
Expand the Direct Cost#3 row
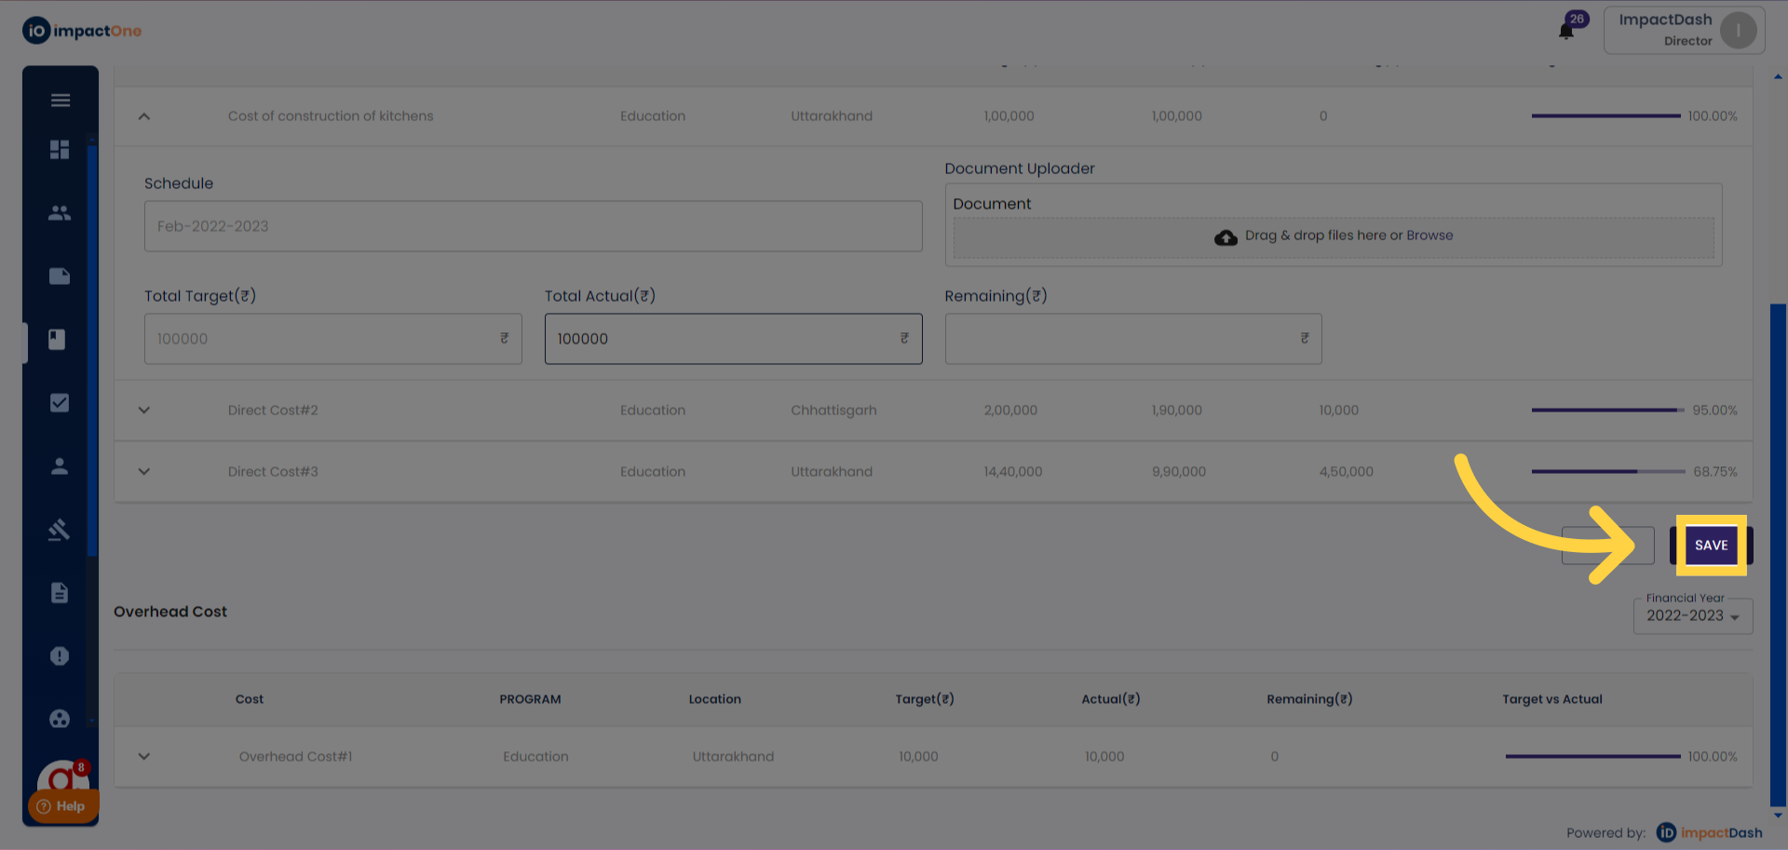click(144, 472)
